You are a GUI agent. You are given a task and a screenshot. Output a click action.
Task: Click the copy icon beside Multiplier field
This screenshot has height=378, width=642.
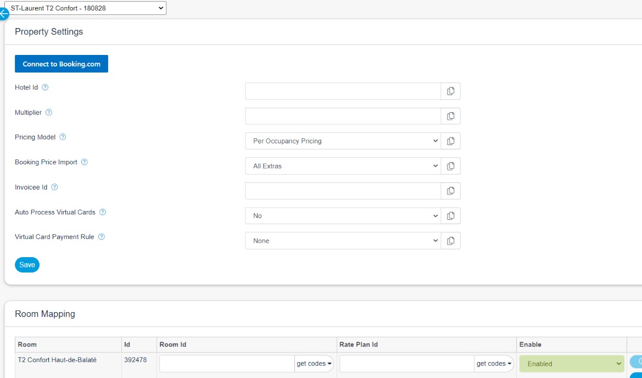click(450, 116)
